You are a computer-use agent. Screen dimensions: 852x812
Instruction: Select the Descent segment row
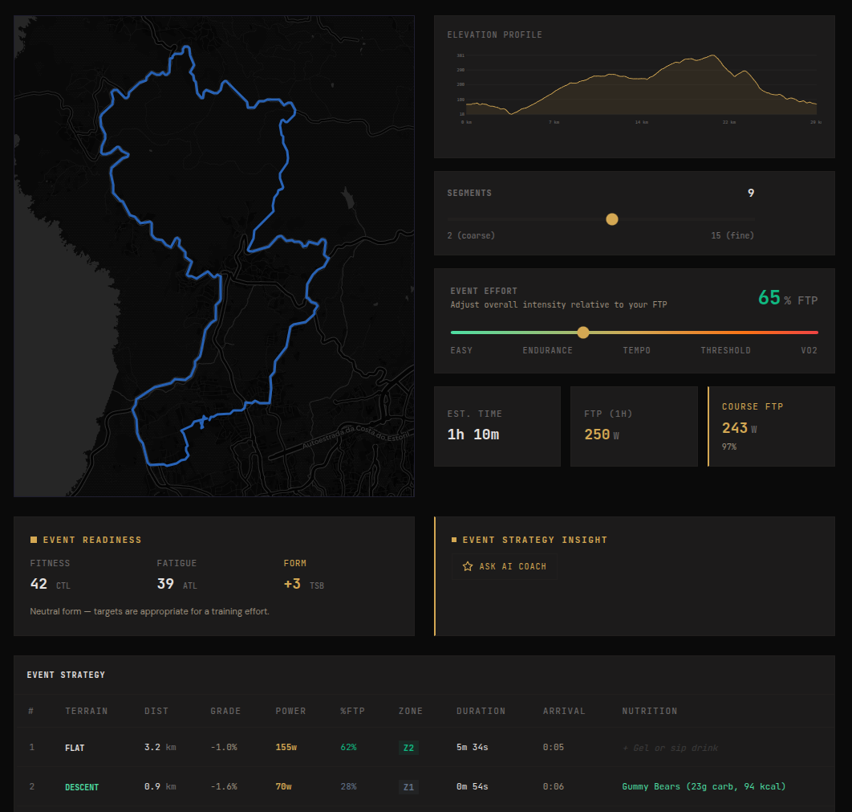[x=82, y=787]
